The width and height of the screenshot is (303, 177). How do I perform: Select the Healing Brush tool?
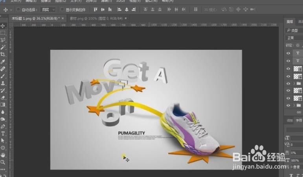coord(3,69)
